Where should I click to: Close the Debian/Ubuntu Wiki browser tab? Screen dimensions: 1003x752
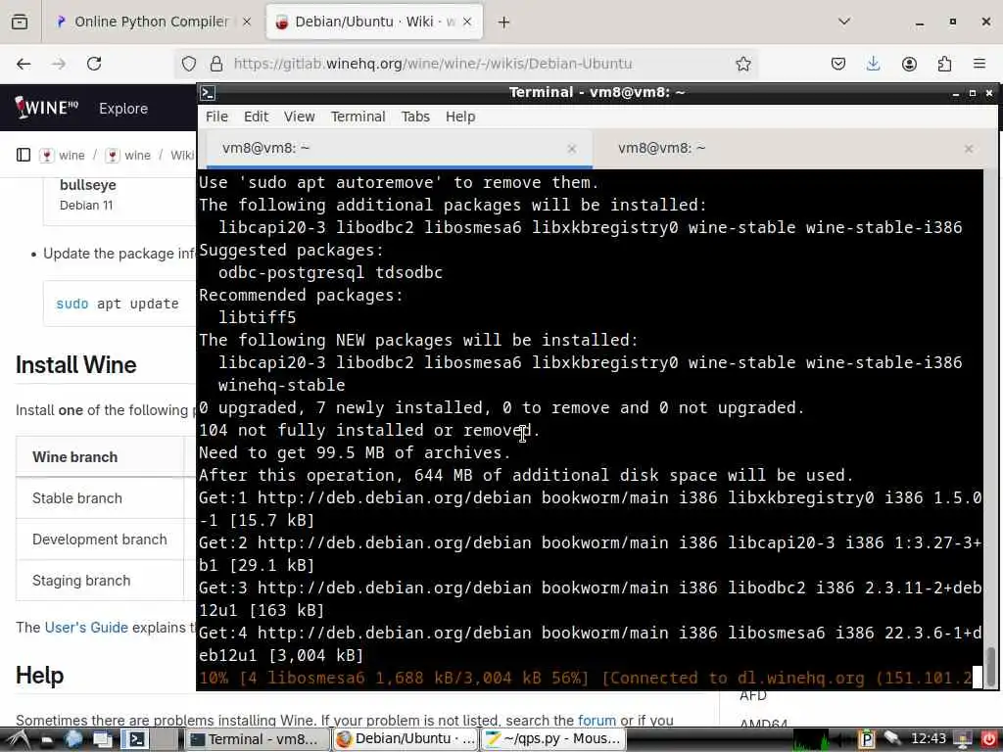467,22
